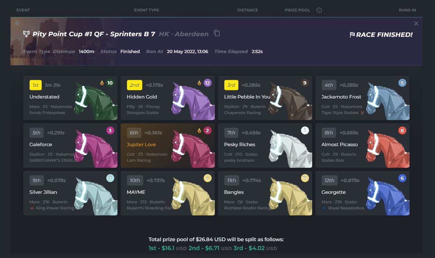Select the horse name Galeforce
Viewport: 435px width, 258px height.
click(x=41, y=144)
